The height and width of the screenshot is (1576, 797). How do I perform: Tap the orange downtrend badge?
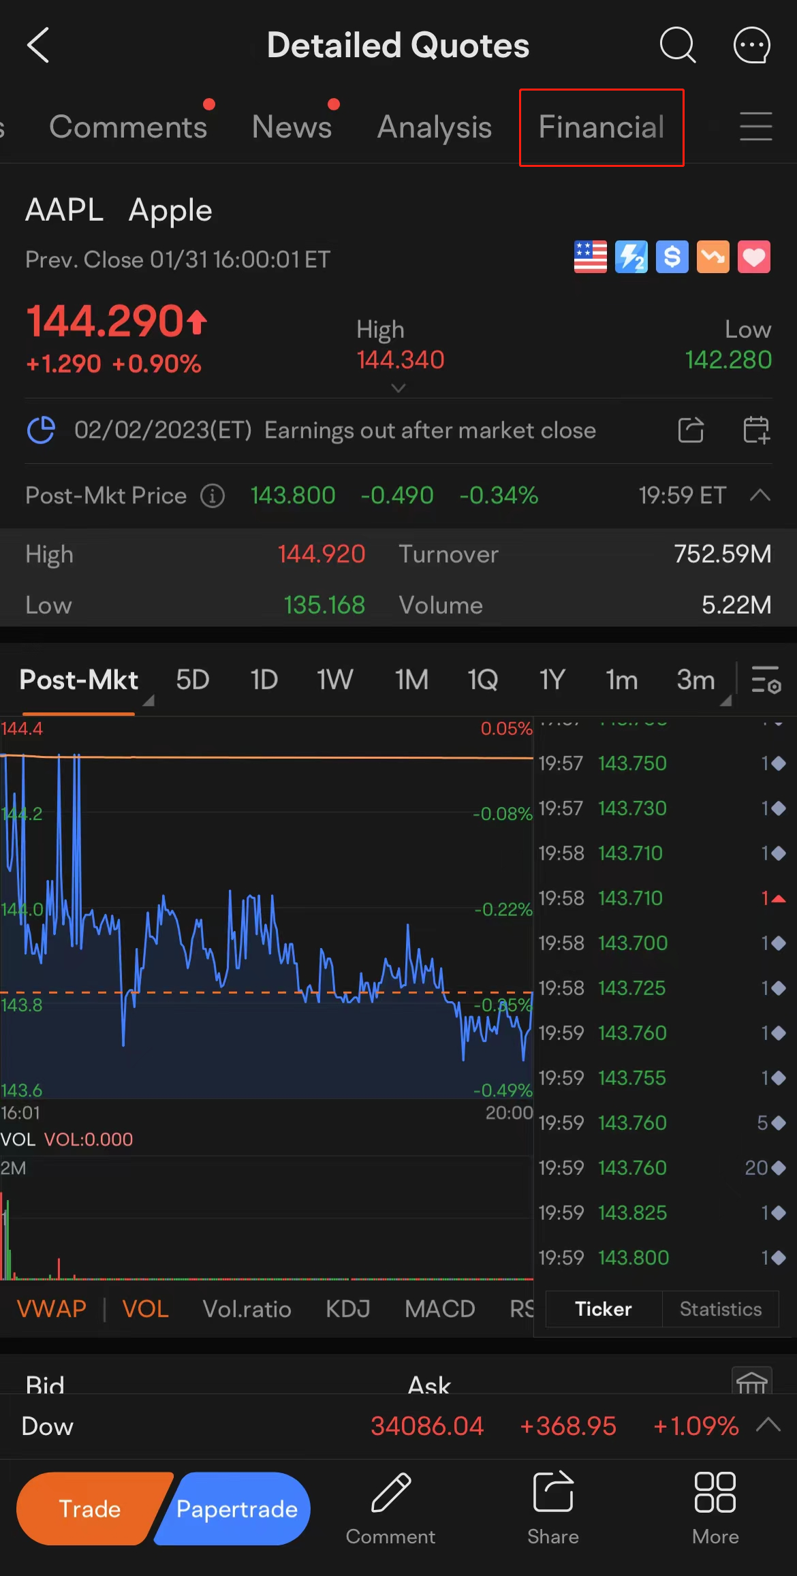(713, 257)
